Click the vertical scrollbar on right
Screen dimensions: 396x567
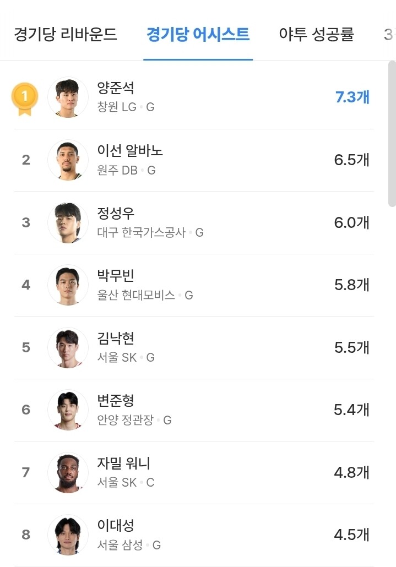(x=392, y=132)
